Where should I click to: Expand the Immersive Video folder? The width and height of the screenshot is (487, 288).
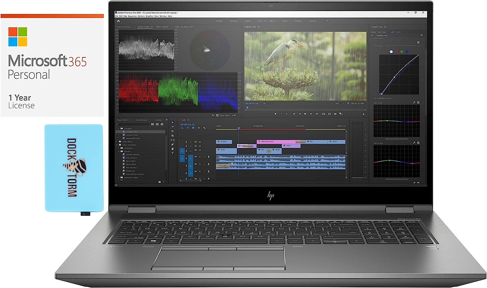click(x=118, y=177)
